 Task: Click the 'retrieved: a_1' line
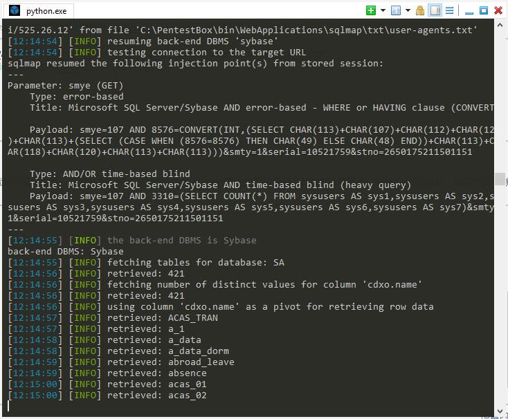tap(96, 328)
